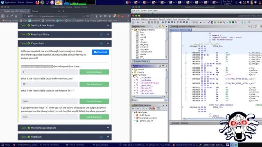Click the navigate down arrow toolbar icon

coord(163,22)
